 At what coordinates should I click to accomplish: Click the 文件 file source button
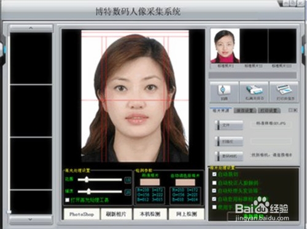click(229, 125)
